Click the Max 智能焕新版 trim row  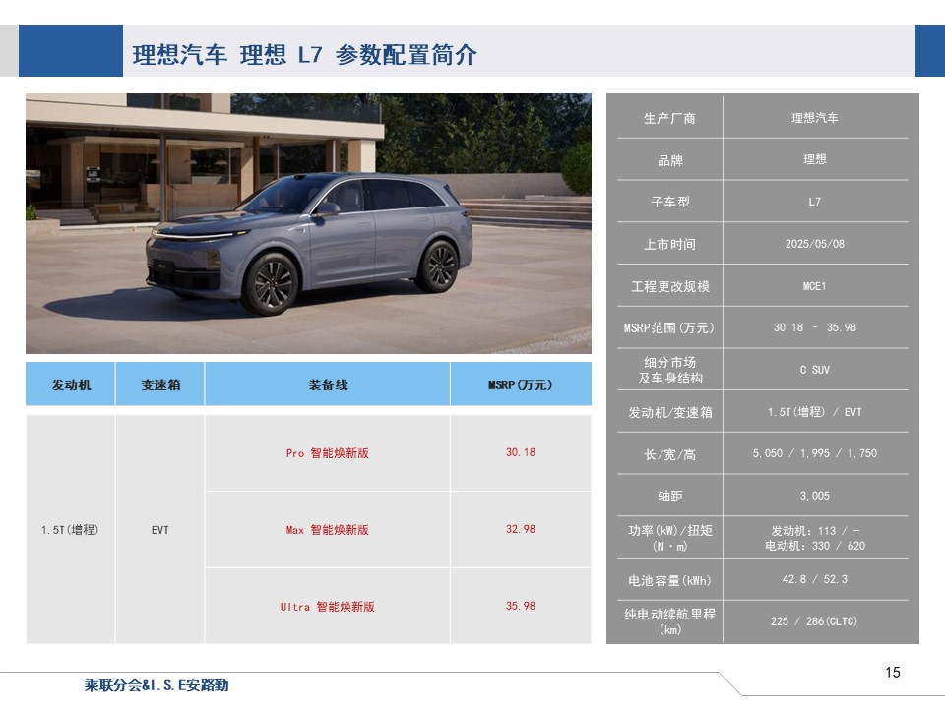point(327,530)
